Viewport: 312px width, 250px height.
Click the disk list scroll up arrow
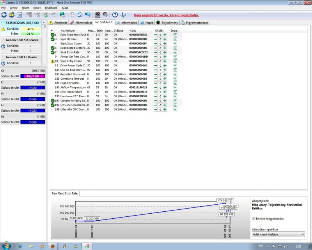click(44, 22)
